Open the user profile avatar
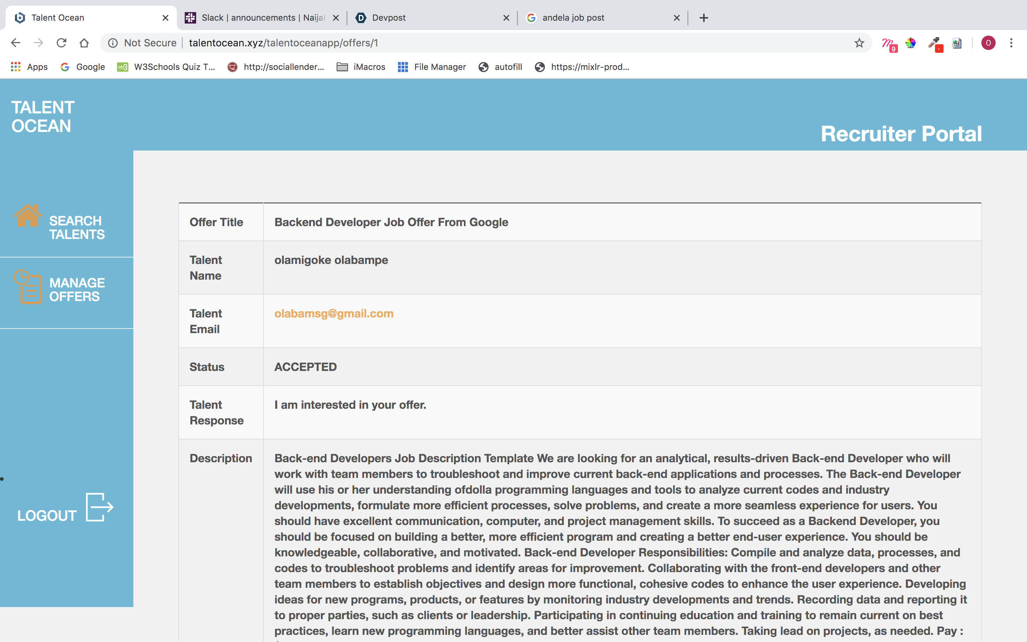1027x642 pixels. pyautogui.click(x=988, y=43)
